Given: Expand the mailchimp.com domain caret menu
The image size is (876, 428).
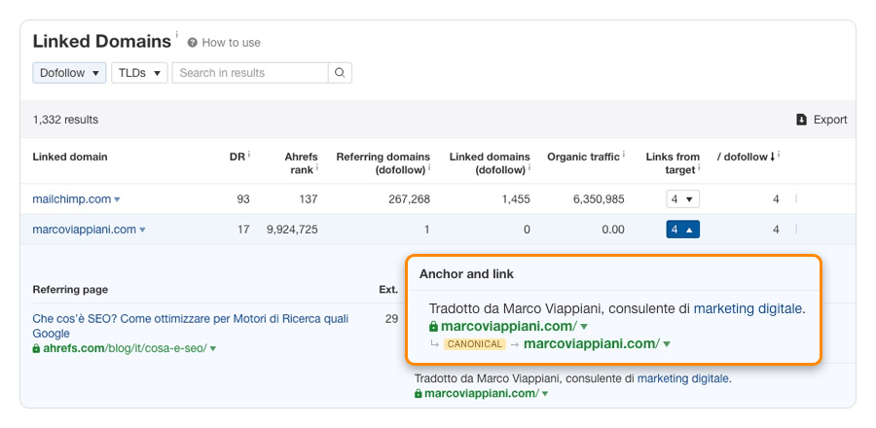Looking at the screenshot, I should point(117,199).
